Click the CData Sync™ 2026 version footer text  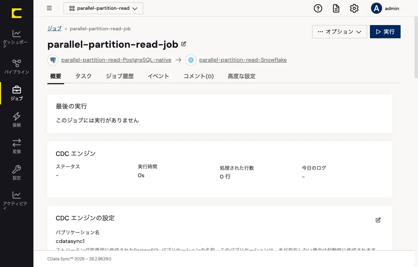(79, 259)
